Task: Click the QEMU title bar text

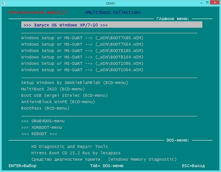Action: click(110, 3)
